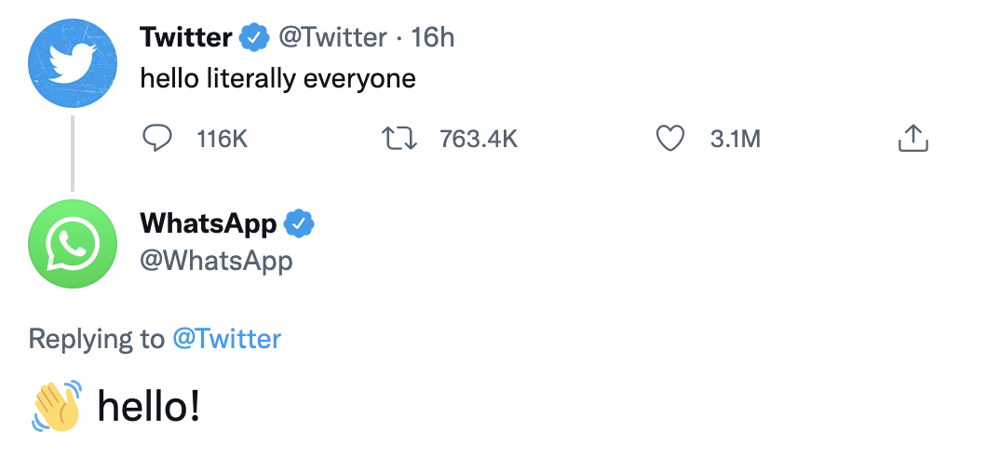Follow the blue @Twitter reply mention

tap(226, 338)
